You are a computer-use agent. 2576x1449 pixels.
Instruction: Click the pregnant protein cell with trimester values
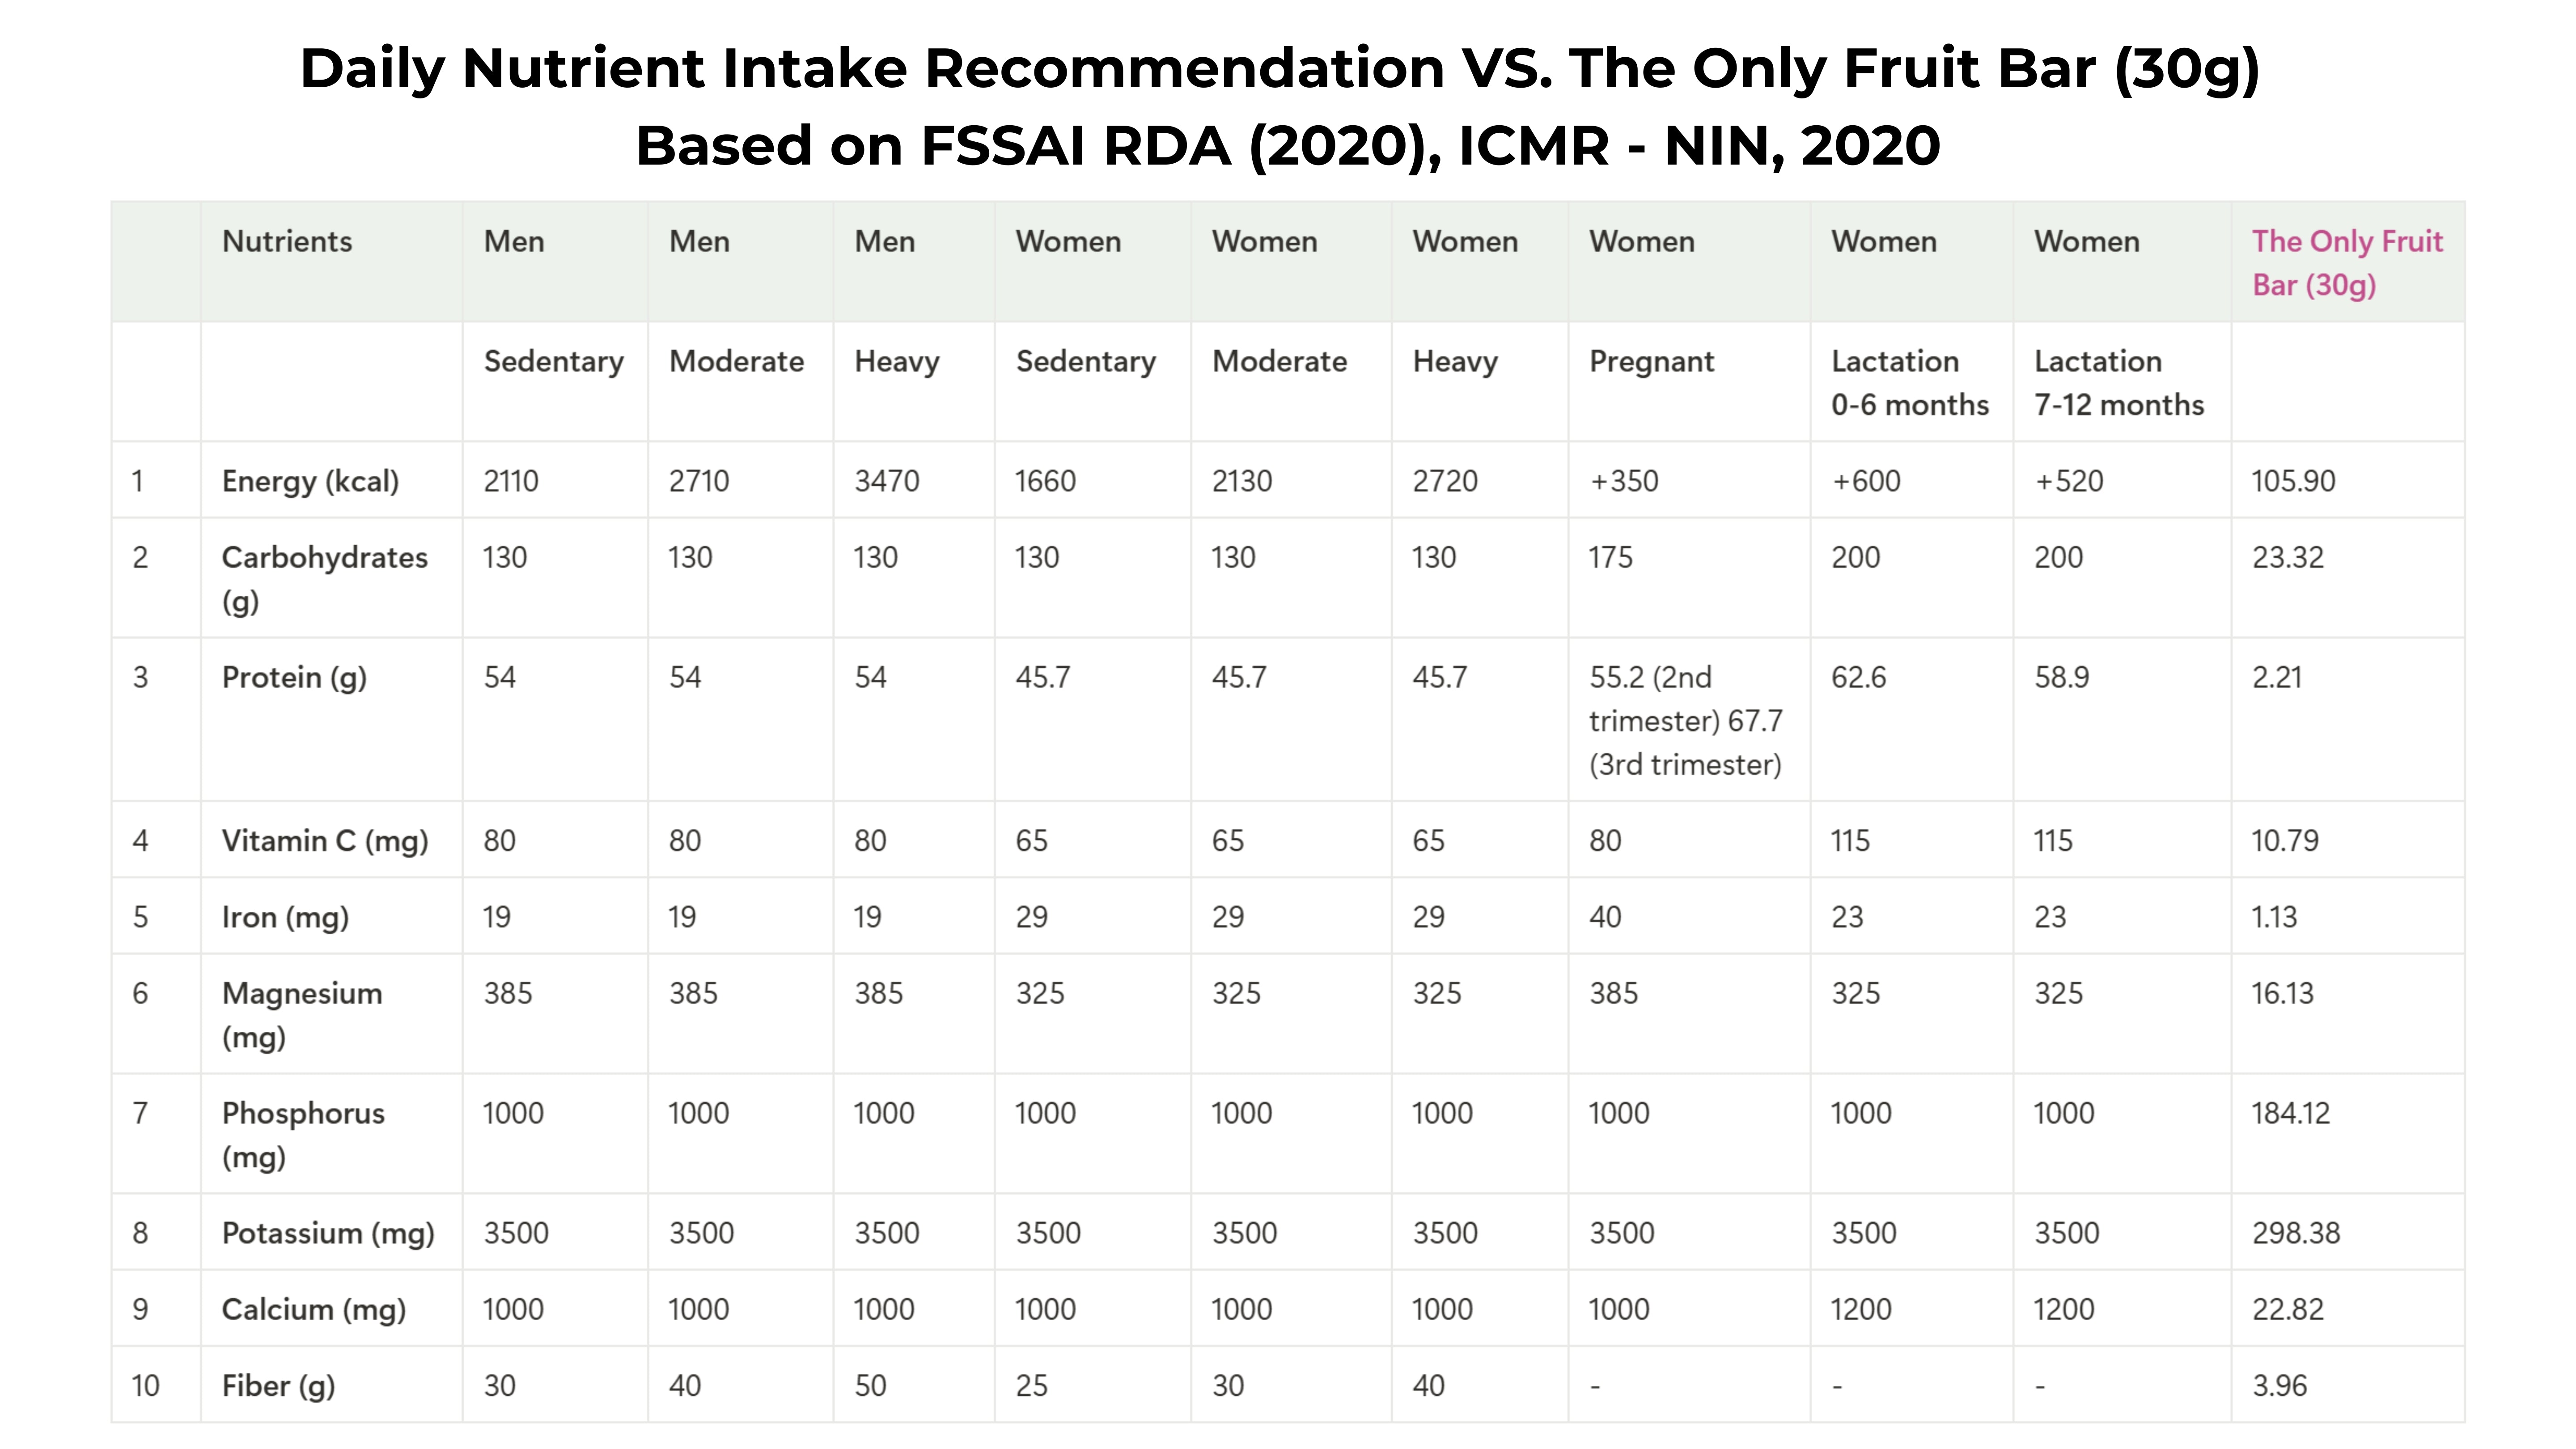click(1686, 721)
